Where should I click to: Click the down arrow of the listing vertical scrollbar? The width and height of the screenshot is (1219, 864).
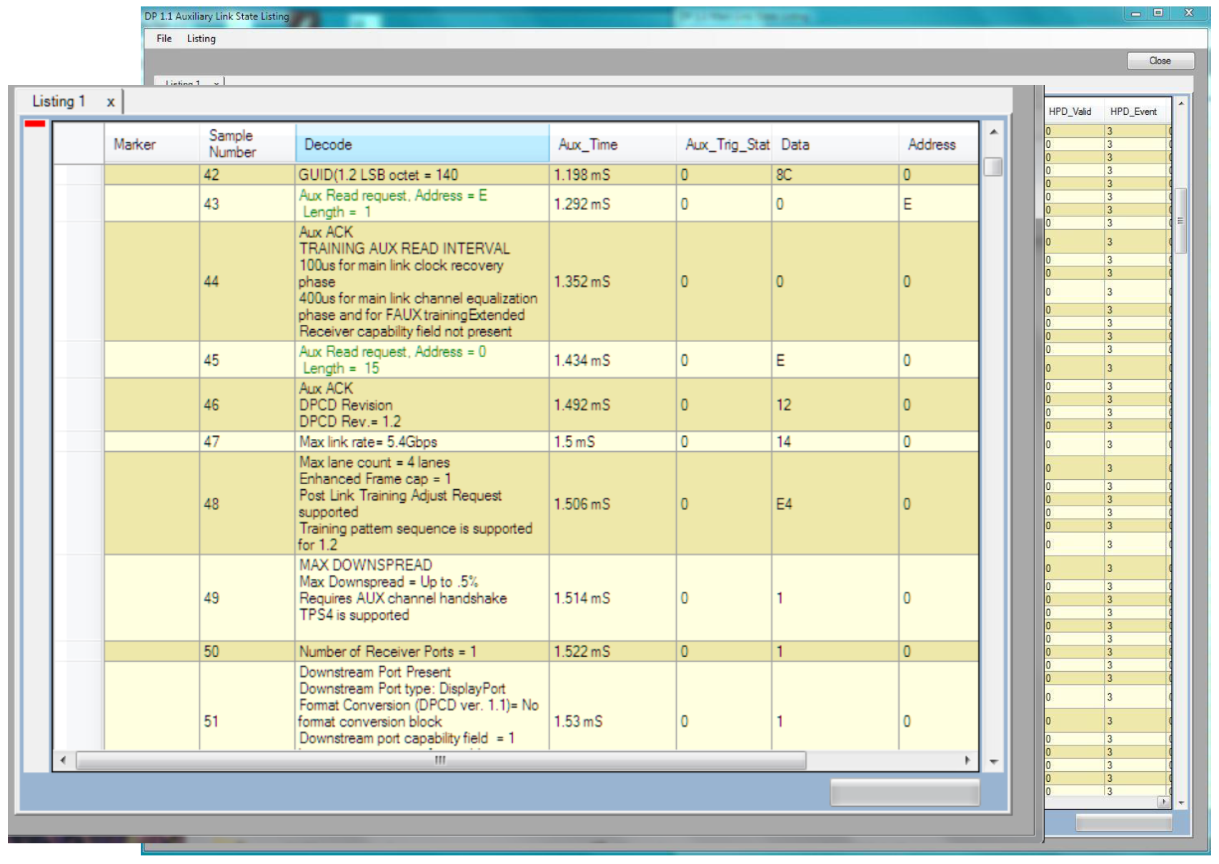(993, 762)
